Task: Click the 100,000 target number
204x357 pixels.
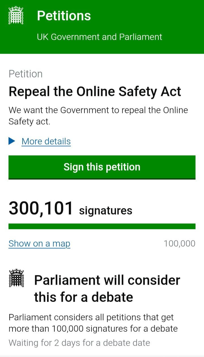Action: 180,243
